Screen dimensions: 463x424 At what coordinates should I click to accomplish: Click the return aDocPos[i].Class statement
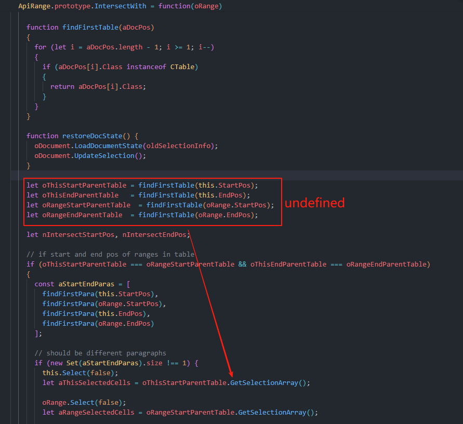98,86
